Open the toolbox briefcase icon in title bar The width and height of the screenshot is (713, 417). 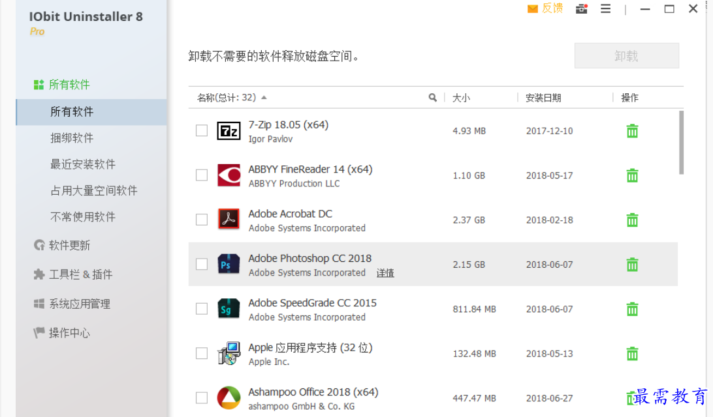click(x=582, y=8)
